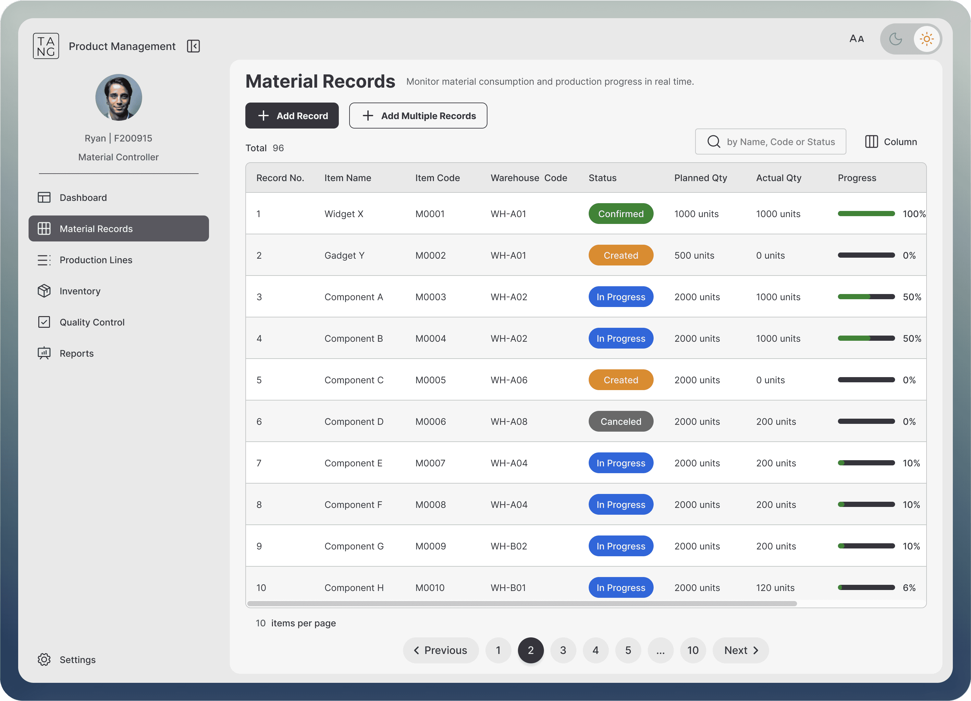Click the Add Multiple Records button
Viewport: 971px width, 701px height.
pyautogui.click(x=418, y=116)
